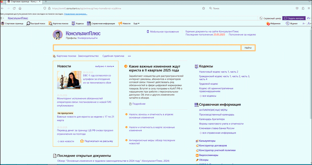Screen dimensions: 312x165
Task: Open Налоги, взносы и отчетность в апреле
Action: (x=151, y=116)
